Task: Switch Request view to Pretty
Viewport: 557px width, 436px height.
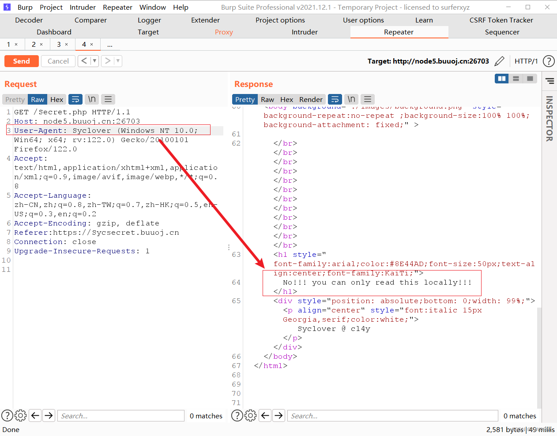Action: point(15,99)
